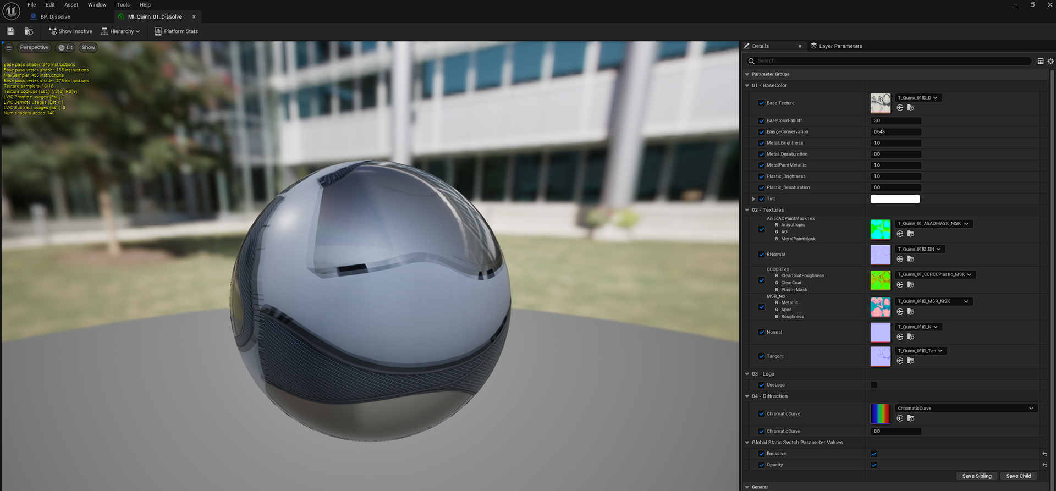Open Details view grid options icon
This screenshot has width=1056, height=491.
(1041, 61)
